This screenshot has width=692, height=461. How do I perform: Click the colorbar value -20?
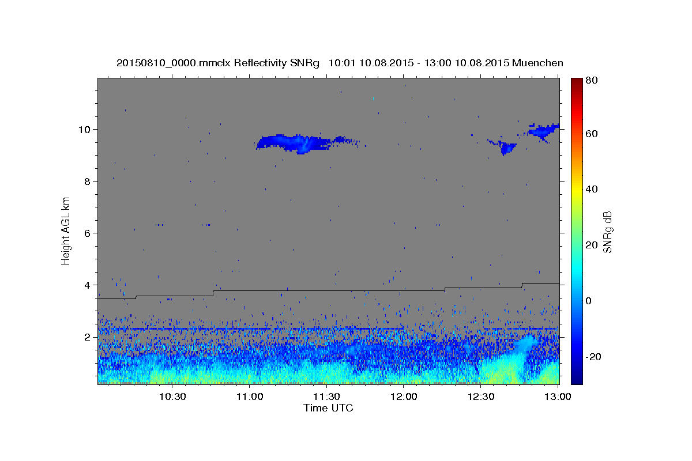tap(595, 357)
